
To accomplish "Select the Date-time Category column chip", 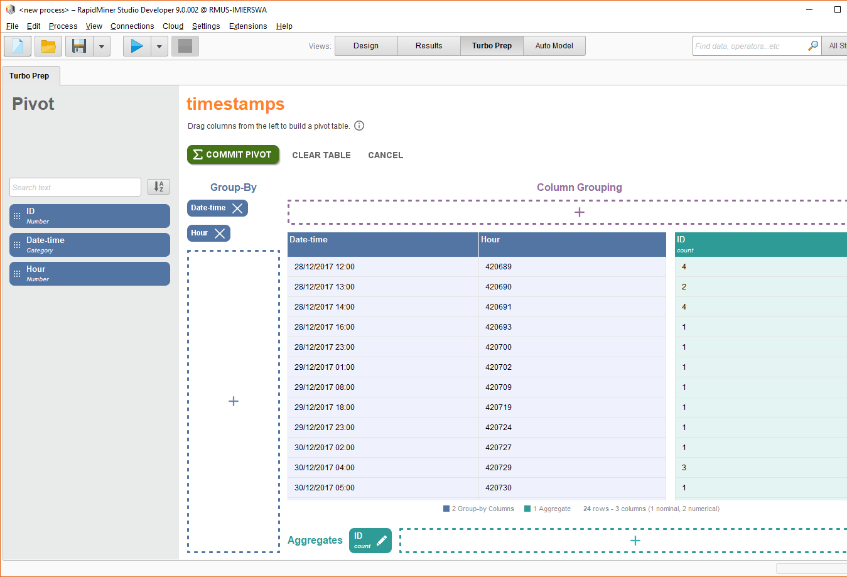I will (90, 245).
